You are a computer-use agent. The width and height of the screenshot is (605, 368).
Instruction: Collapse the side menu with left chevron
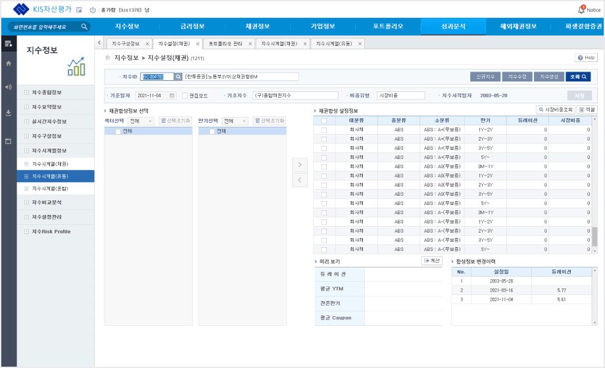(x=99, y=43)
